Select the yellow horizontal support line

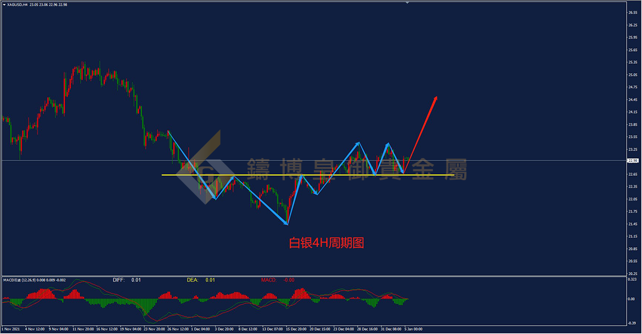pos(308,175)
